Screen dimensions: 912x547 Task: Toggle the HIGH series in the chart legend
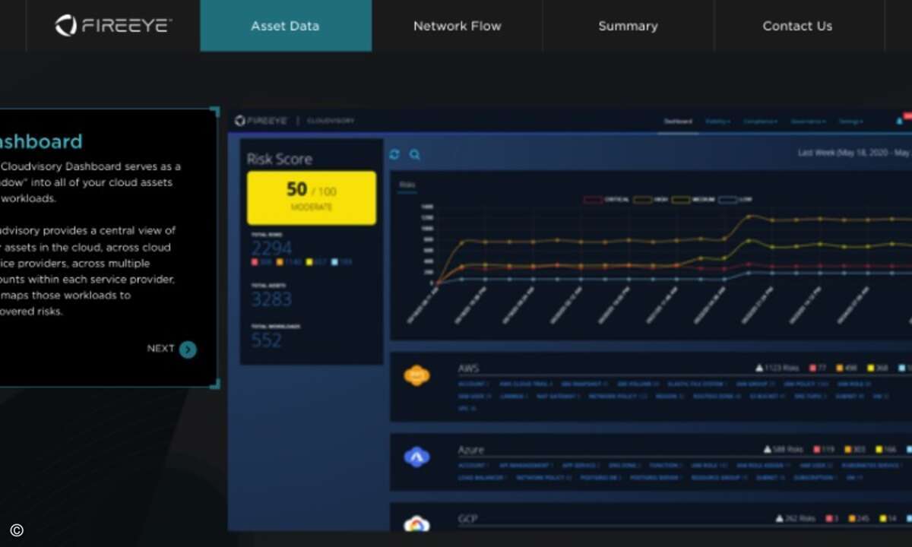click(649, 200)
